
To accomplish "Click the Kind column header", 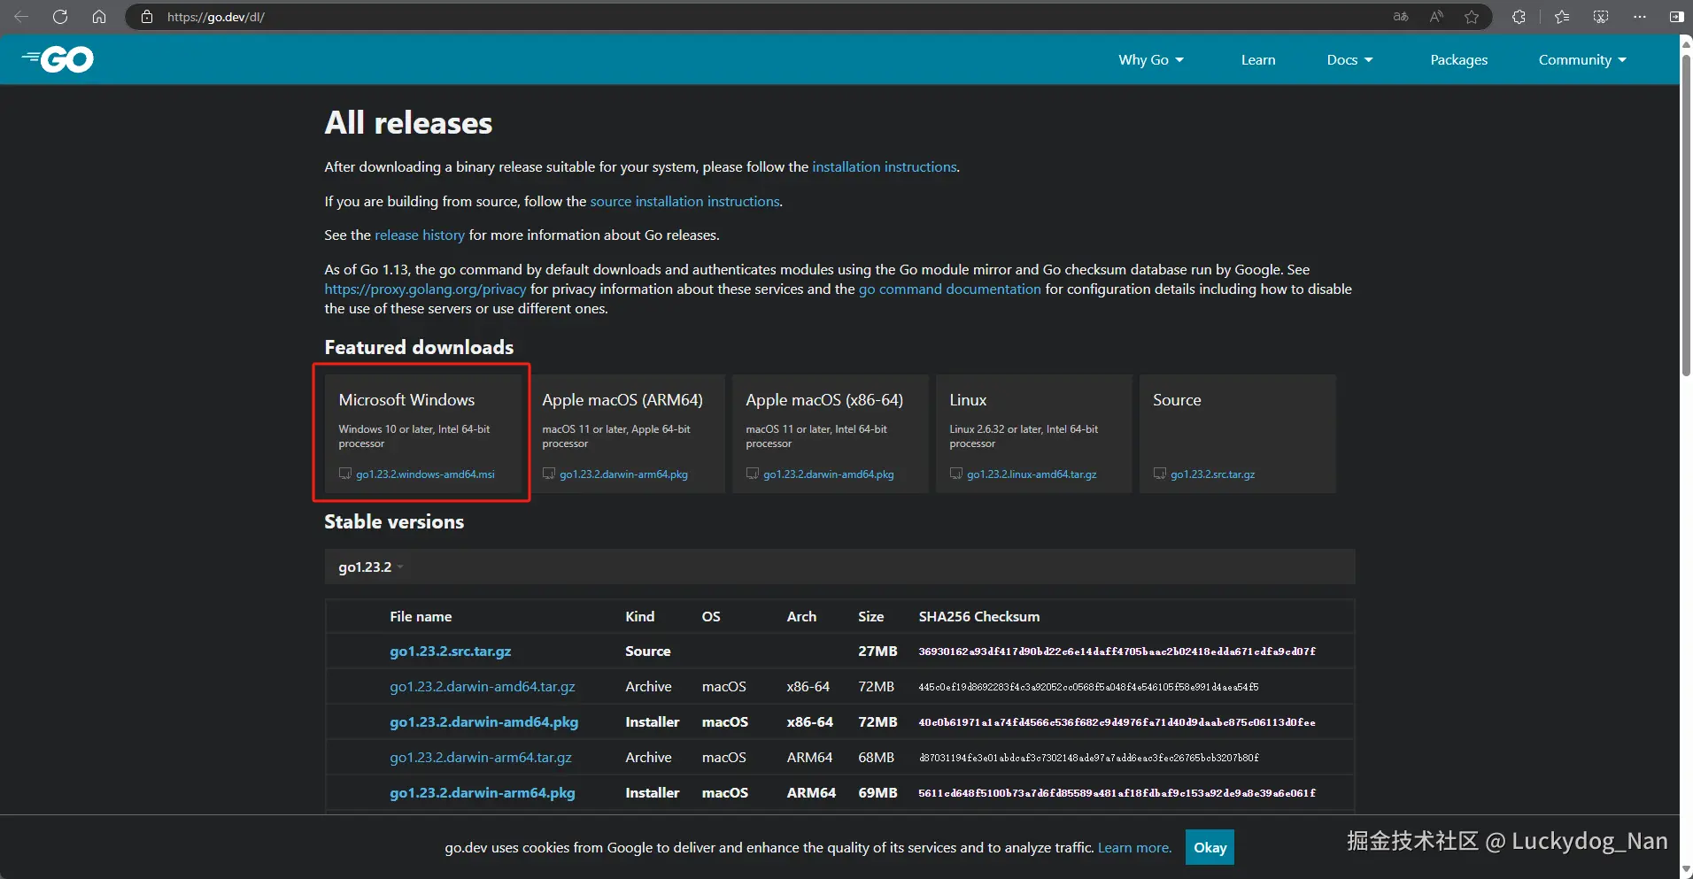I will [640, 616].
